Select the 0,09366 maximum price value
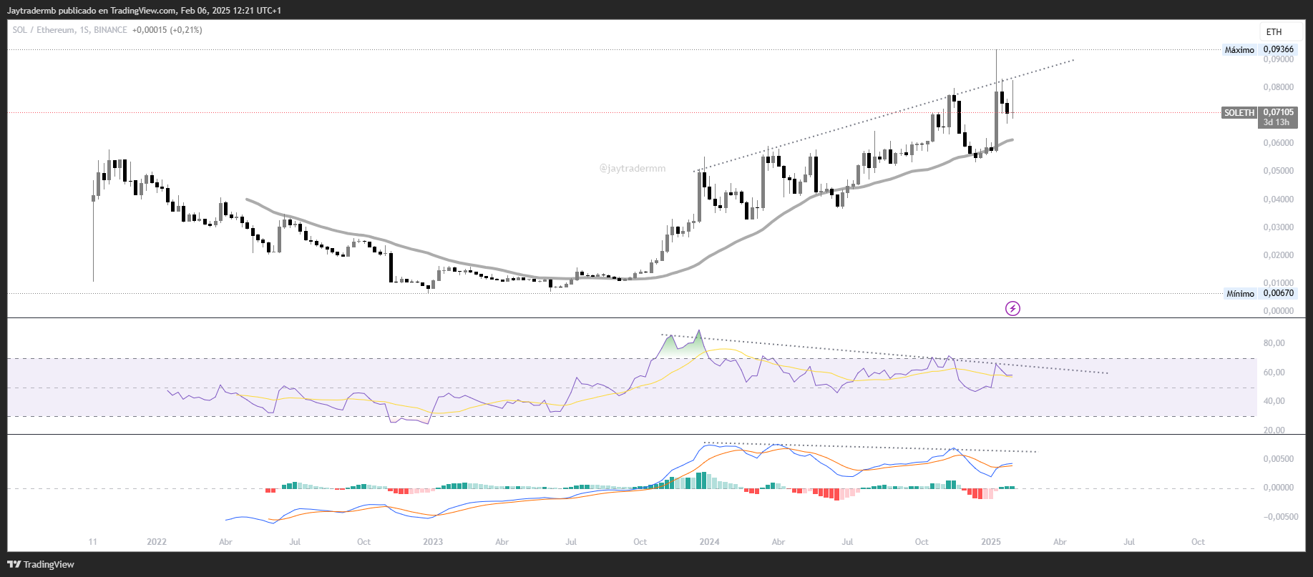 click(1279, 49)
